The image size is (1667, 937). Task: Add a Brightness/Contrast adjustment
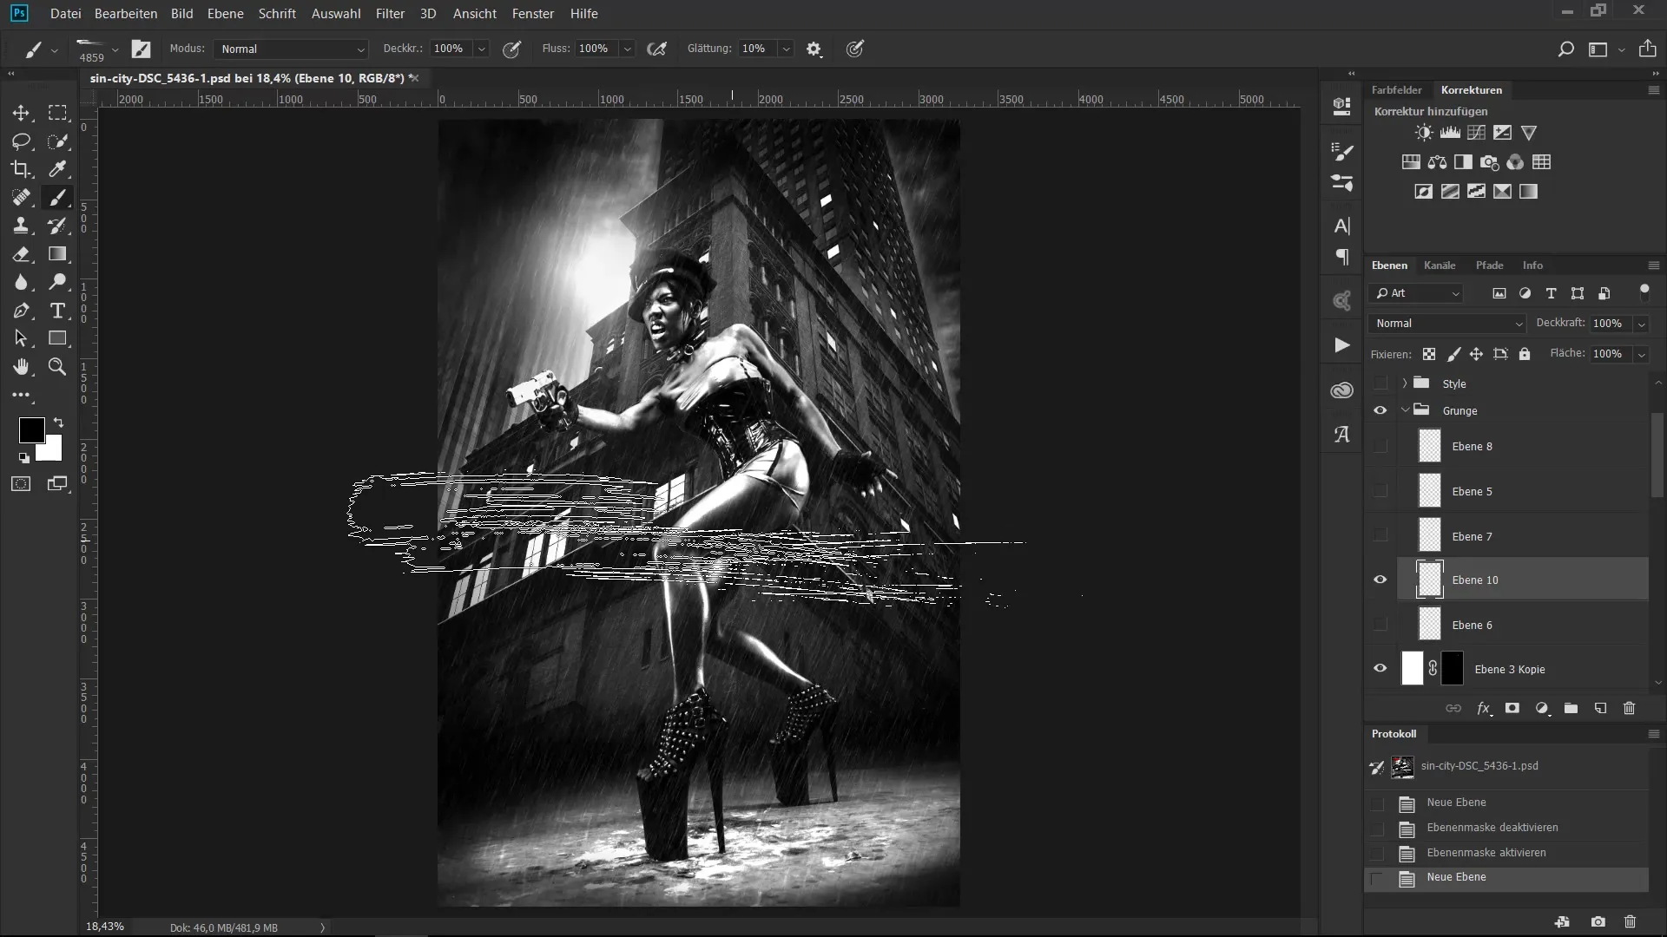point(1424,133)
